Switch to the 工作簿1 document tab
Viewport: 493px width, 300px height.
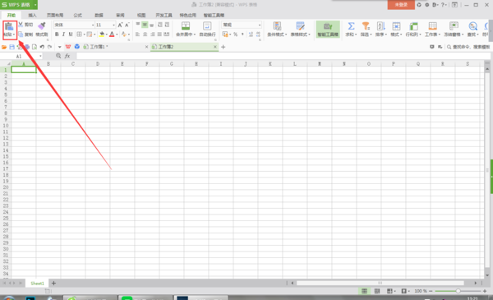[x=98, y=47]
